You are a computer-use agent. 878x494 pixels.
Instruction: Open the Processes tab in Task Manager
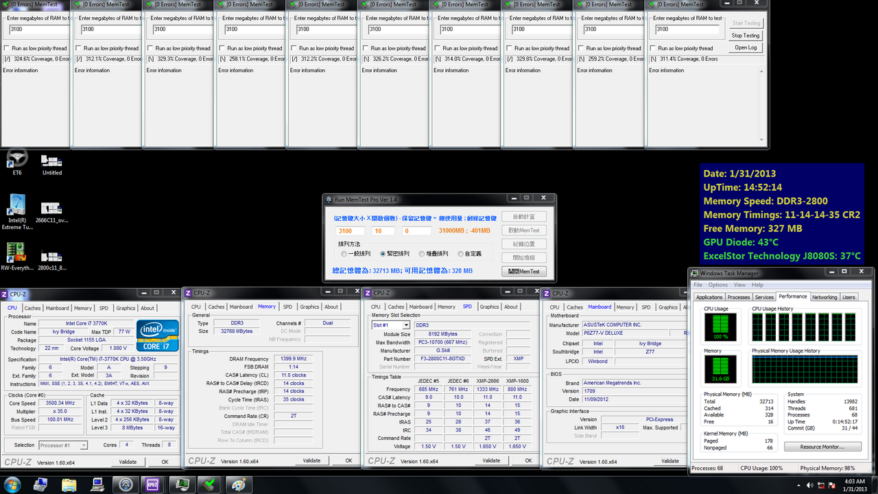(x=739, y=297)
